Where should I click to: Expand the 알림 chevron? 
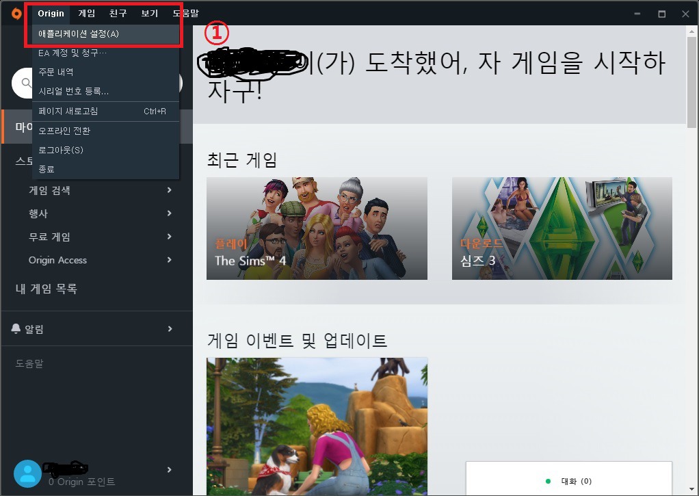point(170,329)
